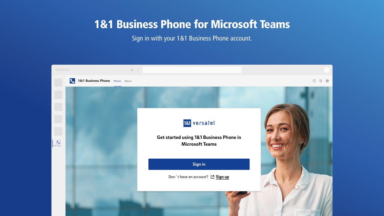The width and height of the screenshot is (384, 216).
Task: Follow the Sign up link
Action: click(x=222, y=177)
